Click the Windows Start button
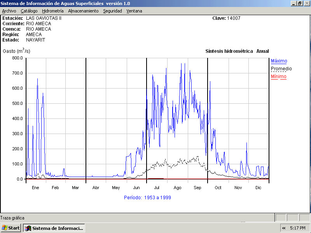311x233 pixels. [x=11, y=228]
